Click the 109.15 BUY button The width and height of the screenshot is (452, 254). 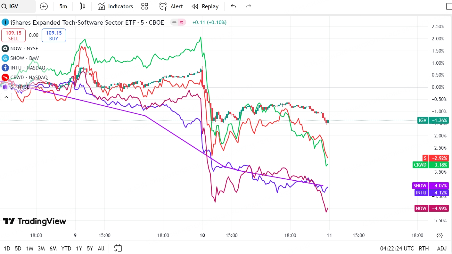54,35
